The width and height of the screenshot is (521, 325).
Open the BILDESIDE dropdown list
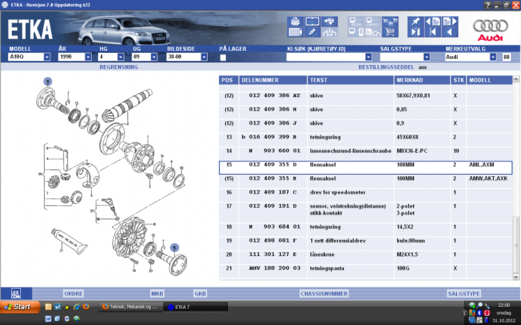coord(204,57)
